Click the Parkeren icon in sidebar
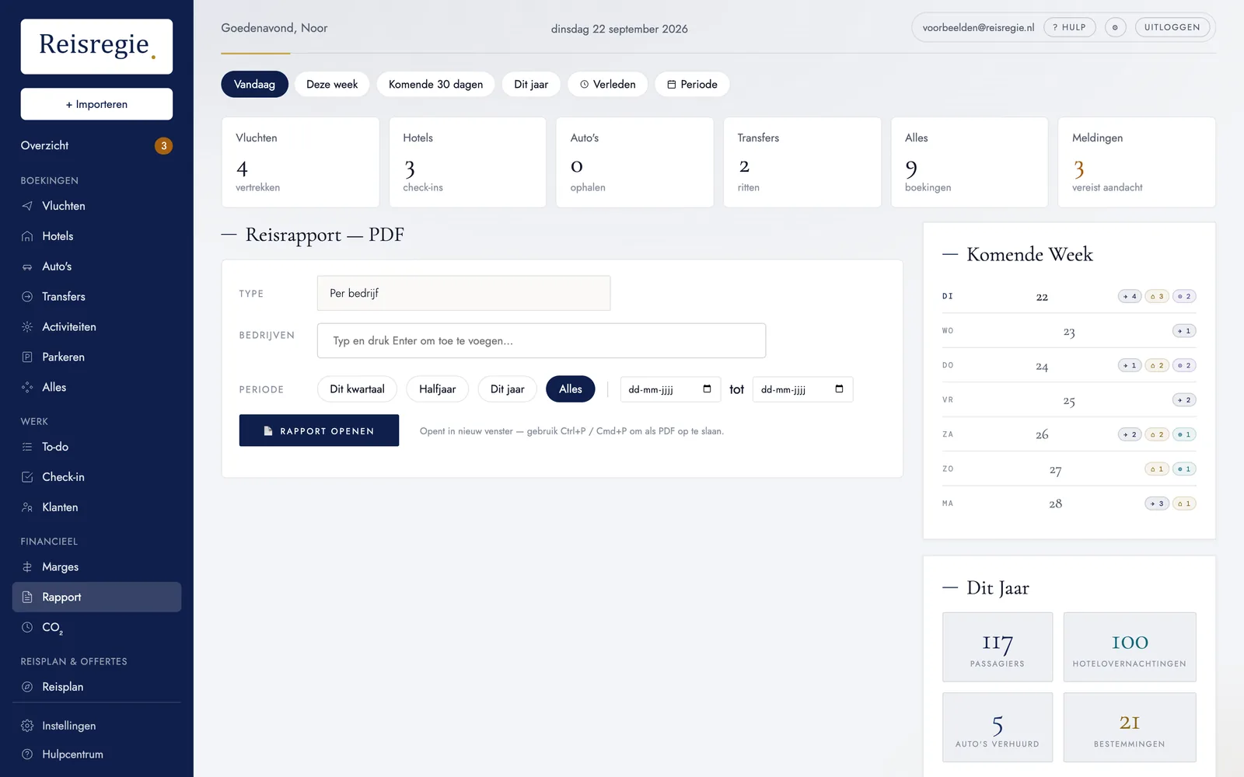Screen dimensions: 1244x777 tap(27, 357)
